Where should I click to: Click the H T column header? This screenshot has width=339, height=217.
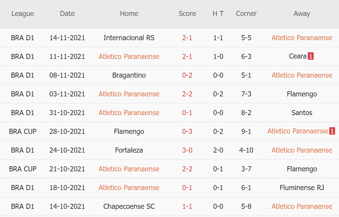(218, 14)
